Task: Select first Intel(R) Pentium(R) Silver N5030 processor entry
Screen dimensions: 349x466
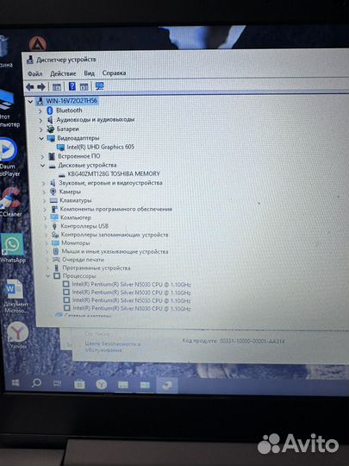Action: tap(131, 285)
